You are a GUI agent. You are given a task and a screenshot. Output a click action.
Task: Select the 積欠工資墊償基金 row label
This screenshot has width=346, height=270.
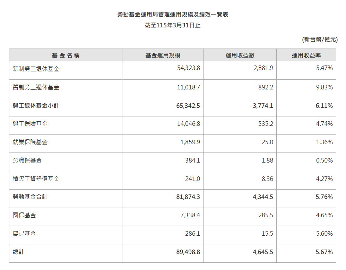coord(36,179)
